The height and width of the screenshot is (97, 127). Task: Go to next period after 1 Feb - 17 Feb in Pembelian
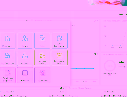[x=115, y=92]
